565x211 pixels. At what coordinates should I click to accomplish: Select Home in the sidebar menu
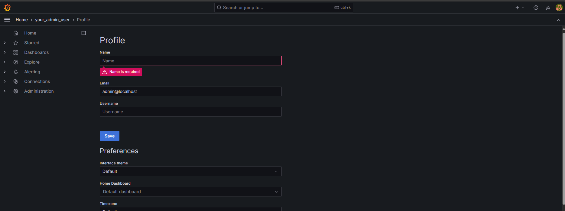30,33
